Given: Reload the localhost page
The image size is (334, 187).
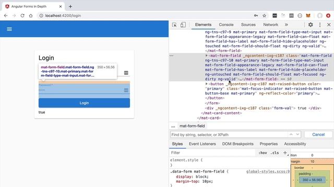Looking at the screenshot, I should [x=22, y=16].
